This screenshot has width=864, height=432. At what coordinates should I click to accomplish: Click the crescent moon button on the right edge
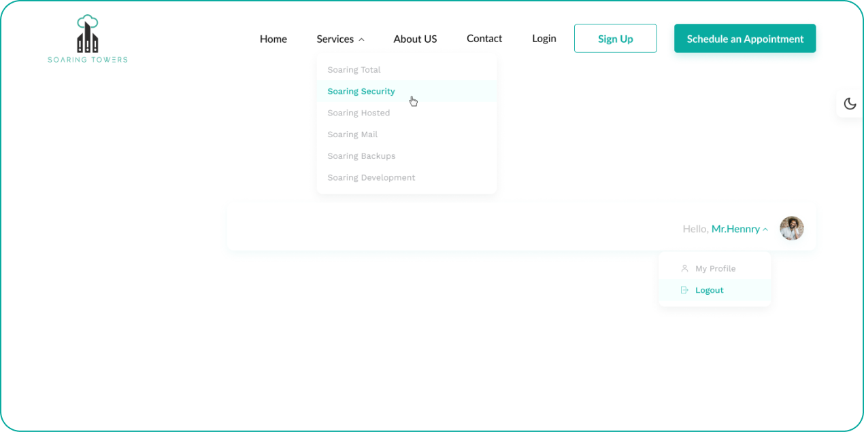(849, 103)
